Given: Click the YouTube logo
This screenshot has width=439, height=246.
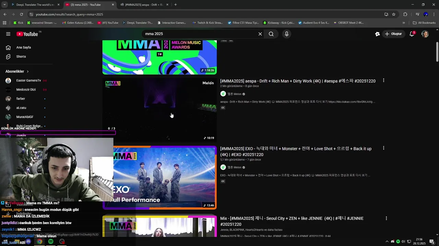Looking at the screenshot, I should [x=27, y=34].
